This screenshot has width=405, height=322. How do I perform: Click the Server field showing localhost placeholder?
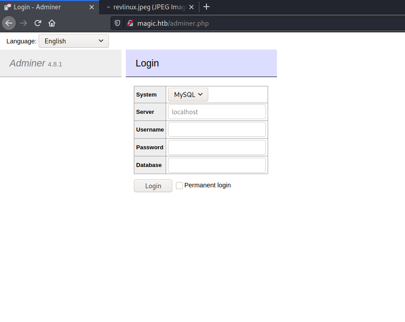tap(217, 112)
